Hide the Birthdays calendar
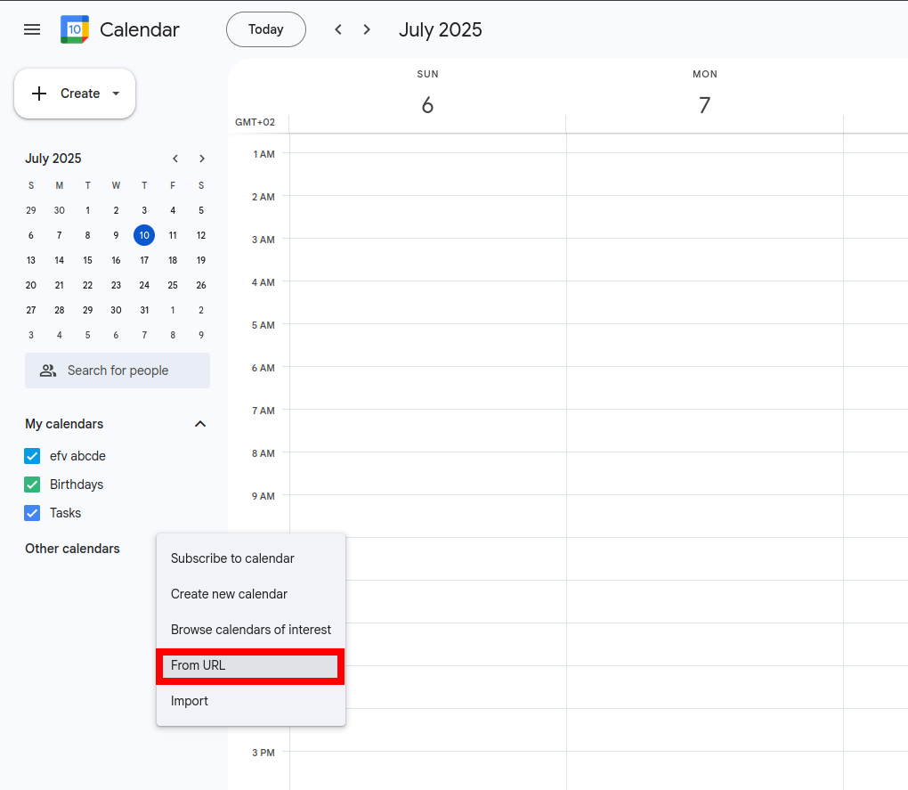This screenshot has width=908, height=790. [32, 484]
